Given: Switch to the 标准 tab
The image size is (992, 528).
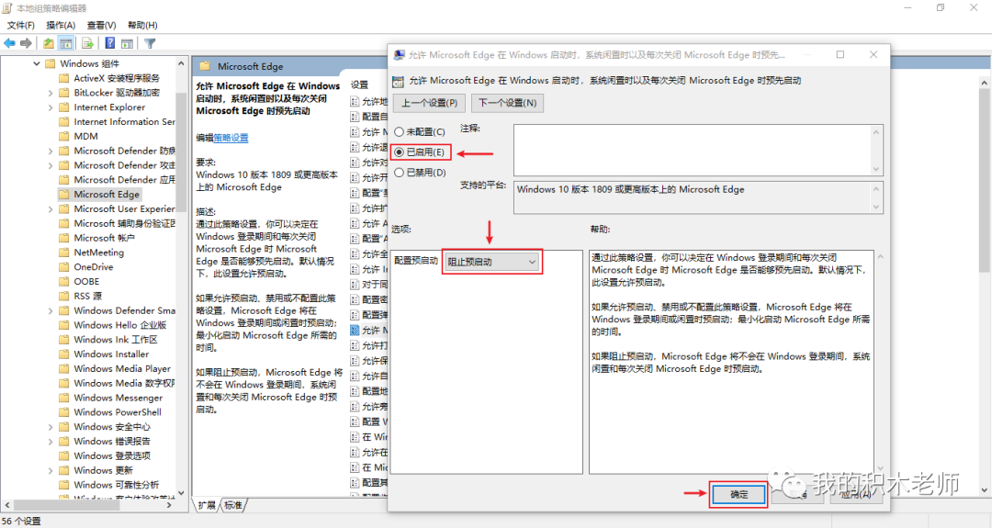Looking at the screenshot, I should tap(233, 505).
